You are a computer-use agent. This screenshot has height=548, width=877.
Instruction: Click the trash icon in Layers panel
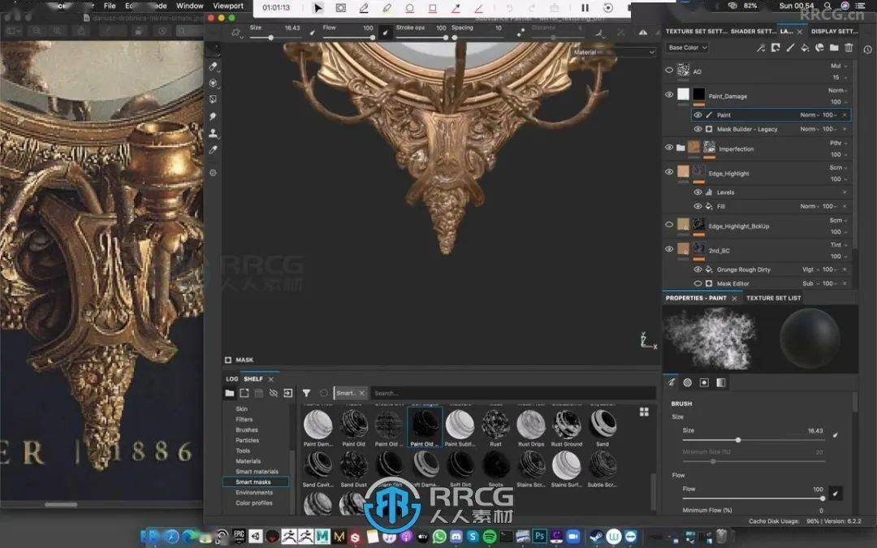849,48
